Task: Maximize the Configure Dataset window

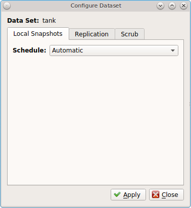Action: tap(172, 6)
